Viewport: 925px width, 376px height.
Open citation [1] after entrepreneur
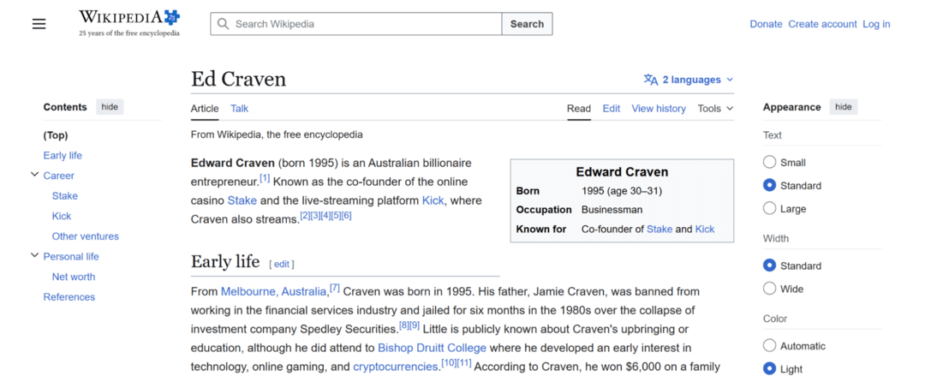point(265,177)
